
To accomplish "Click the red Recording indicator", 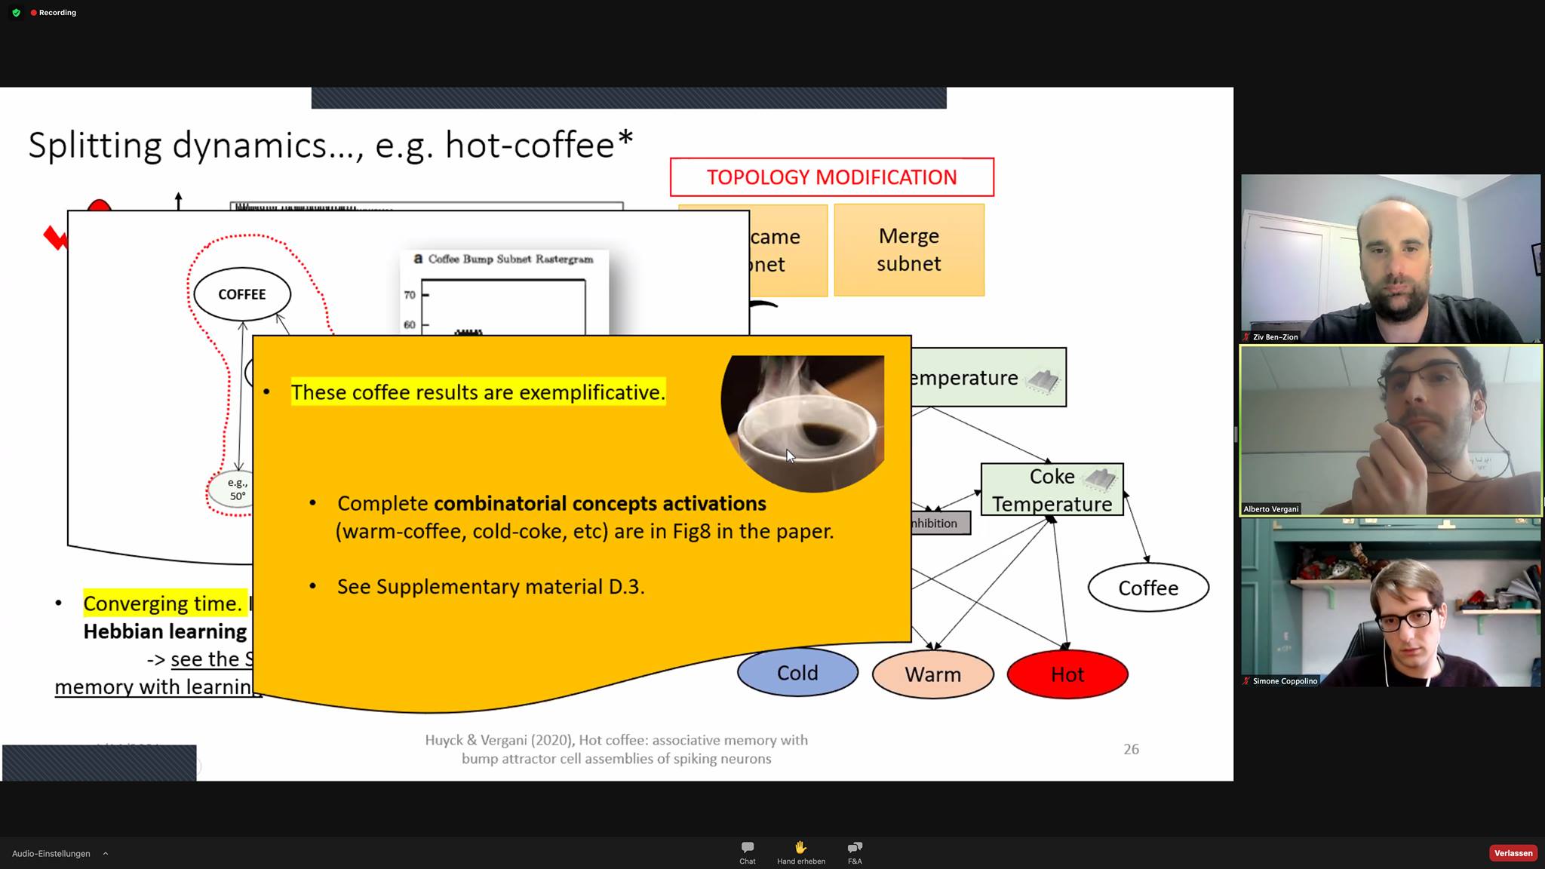I will [x=54, y=13].
